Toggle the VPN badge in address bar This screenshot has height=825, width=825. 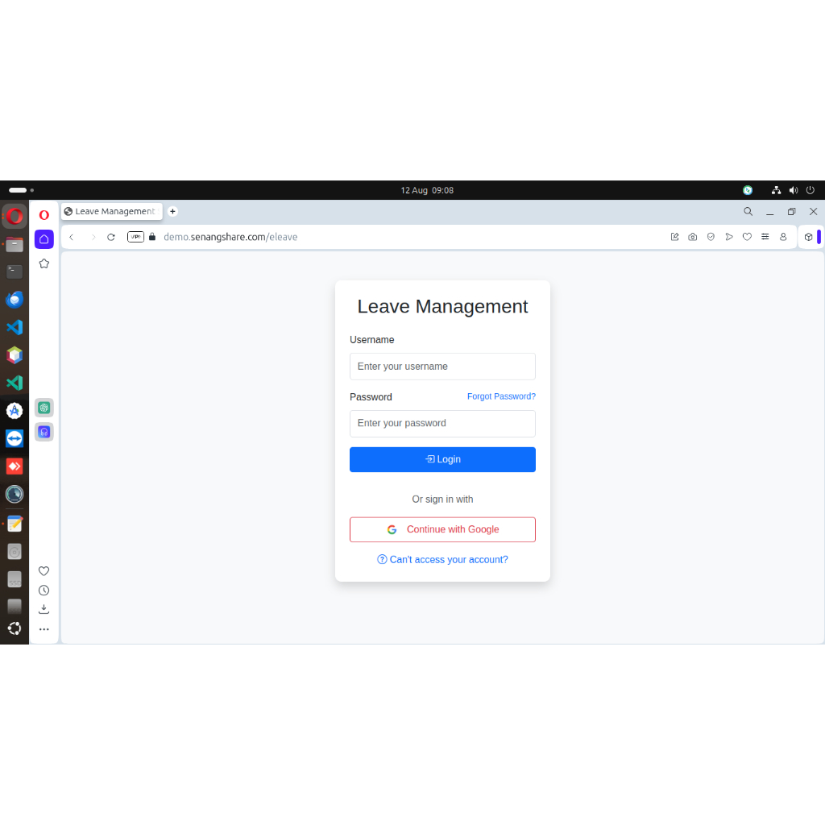coord(135,237)
